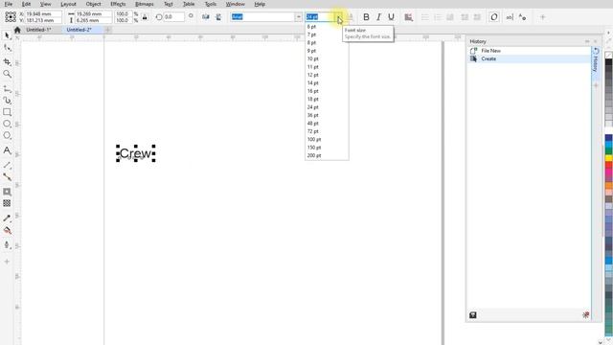The image size is (613, 345).
Task: Choose 12 pt font size
Action: click(x=327, y=75)
